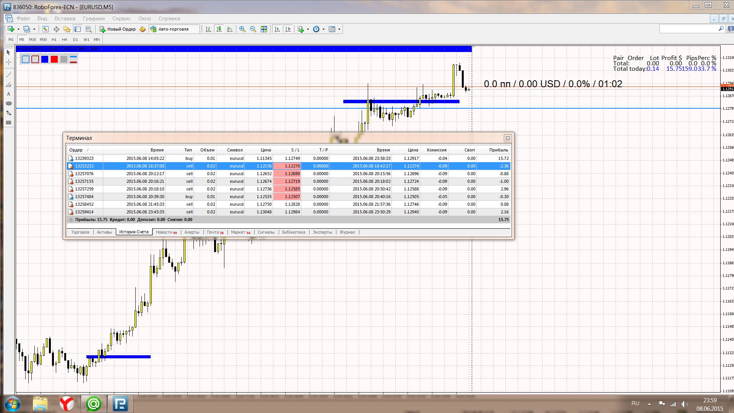Select the crosshair tool in left sidebar

pos(8,62)
